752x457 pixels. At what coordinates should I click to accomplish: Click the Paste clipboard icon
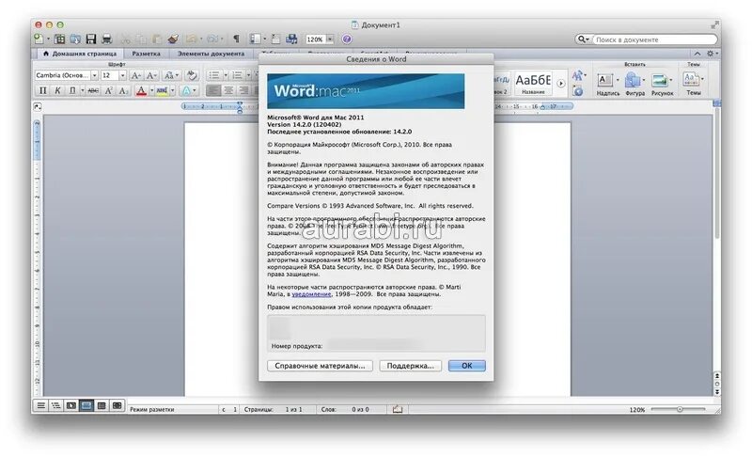157,39
